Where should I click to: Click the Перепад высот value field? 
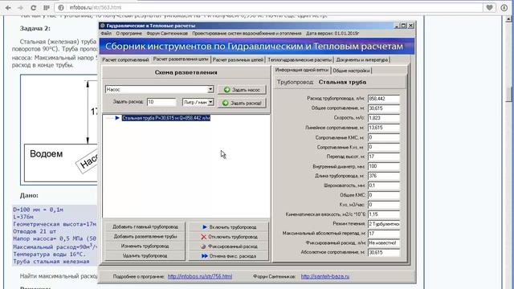click(x=384, y=157)
